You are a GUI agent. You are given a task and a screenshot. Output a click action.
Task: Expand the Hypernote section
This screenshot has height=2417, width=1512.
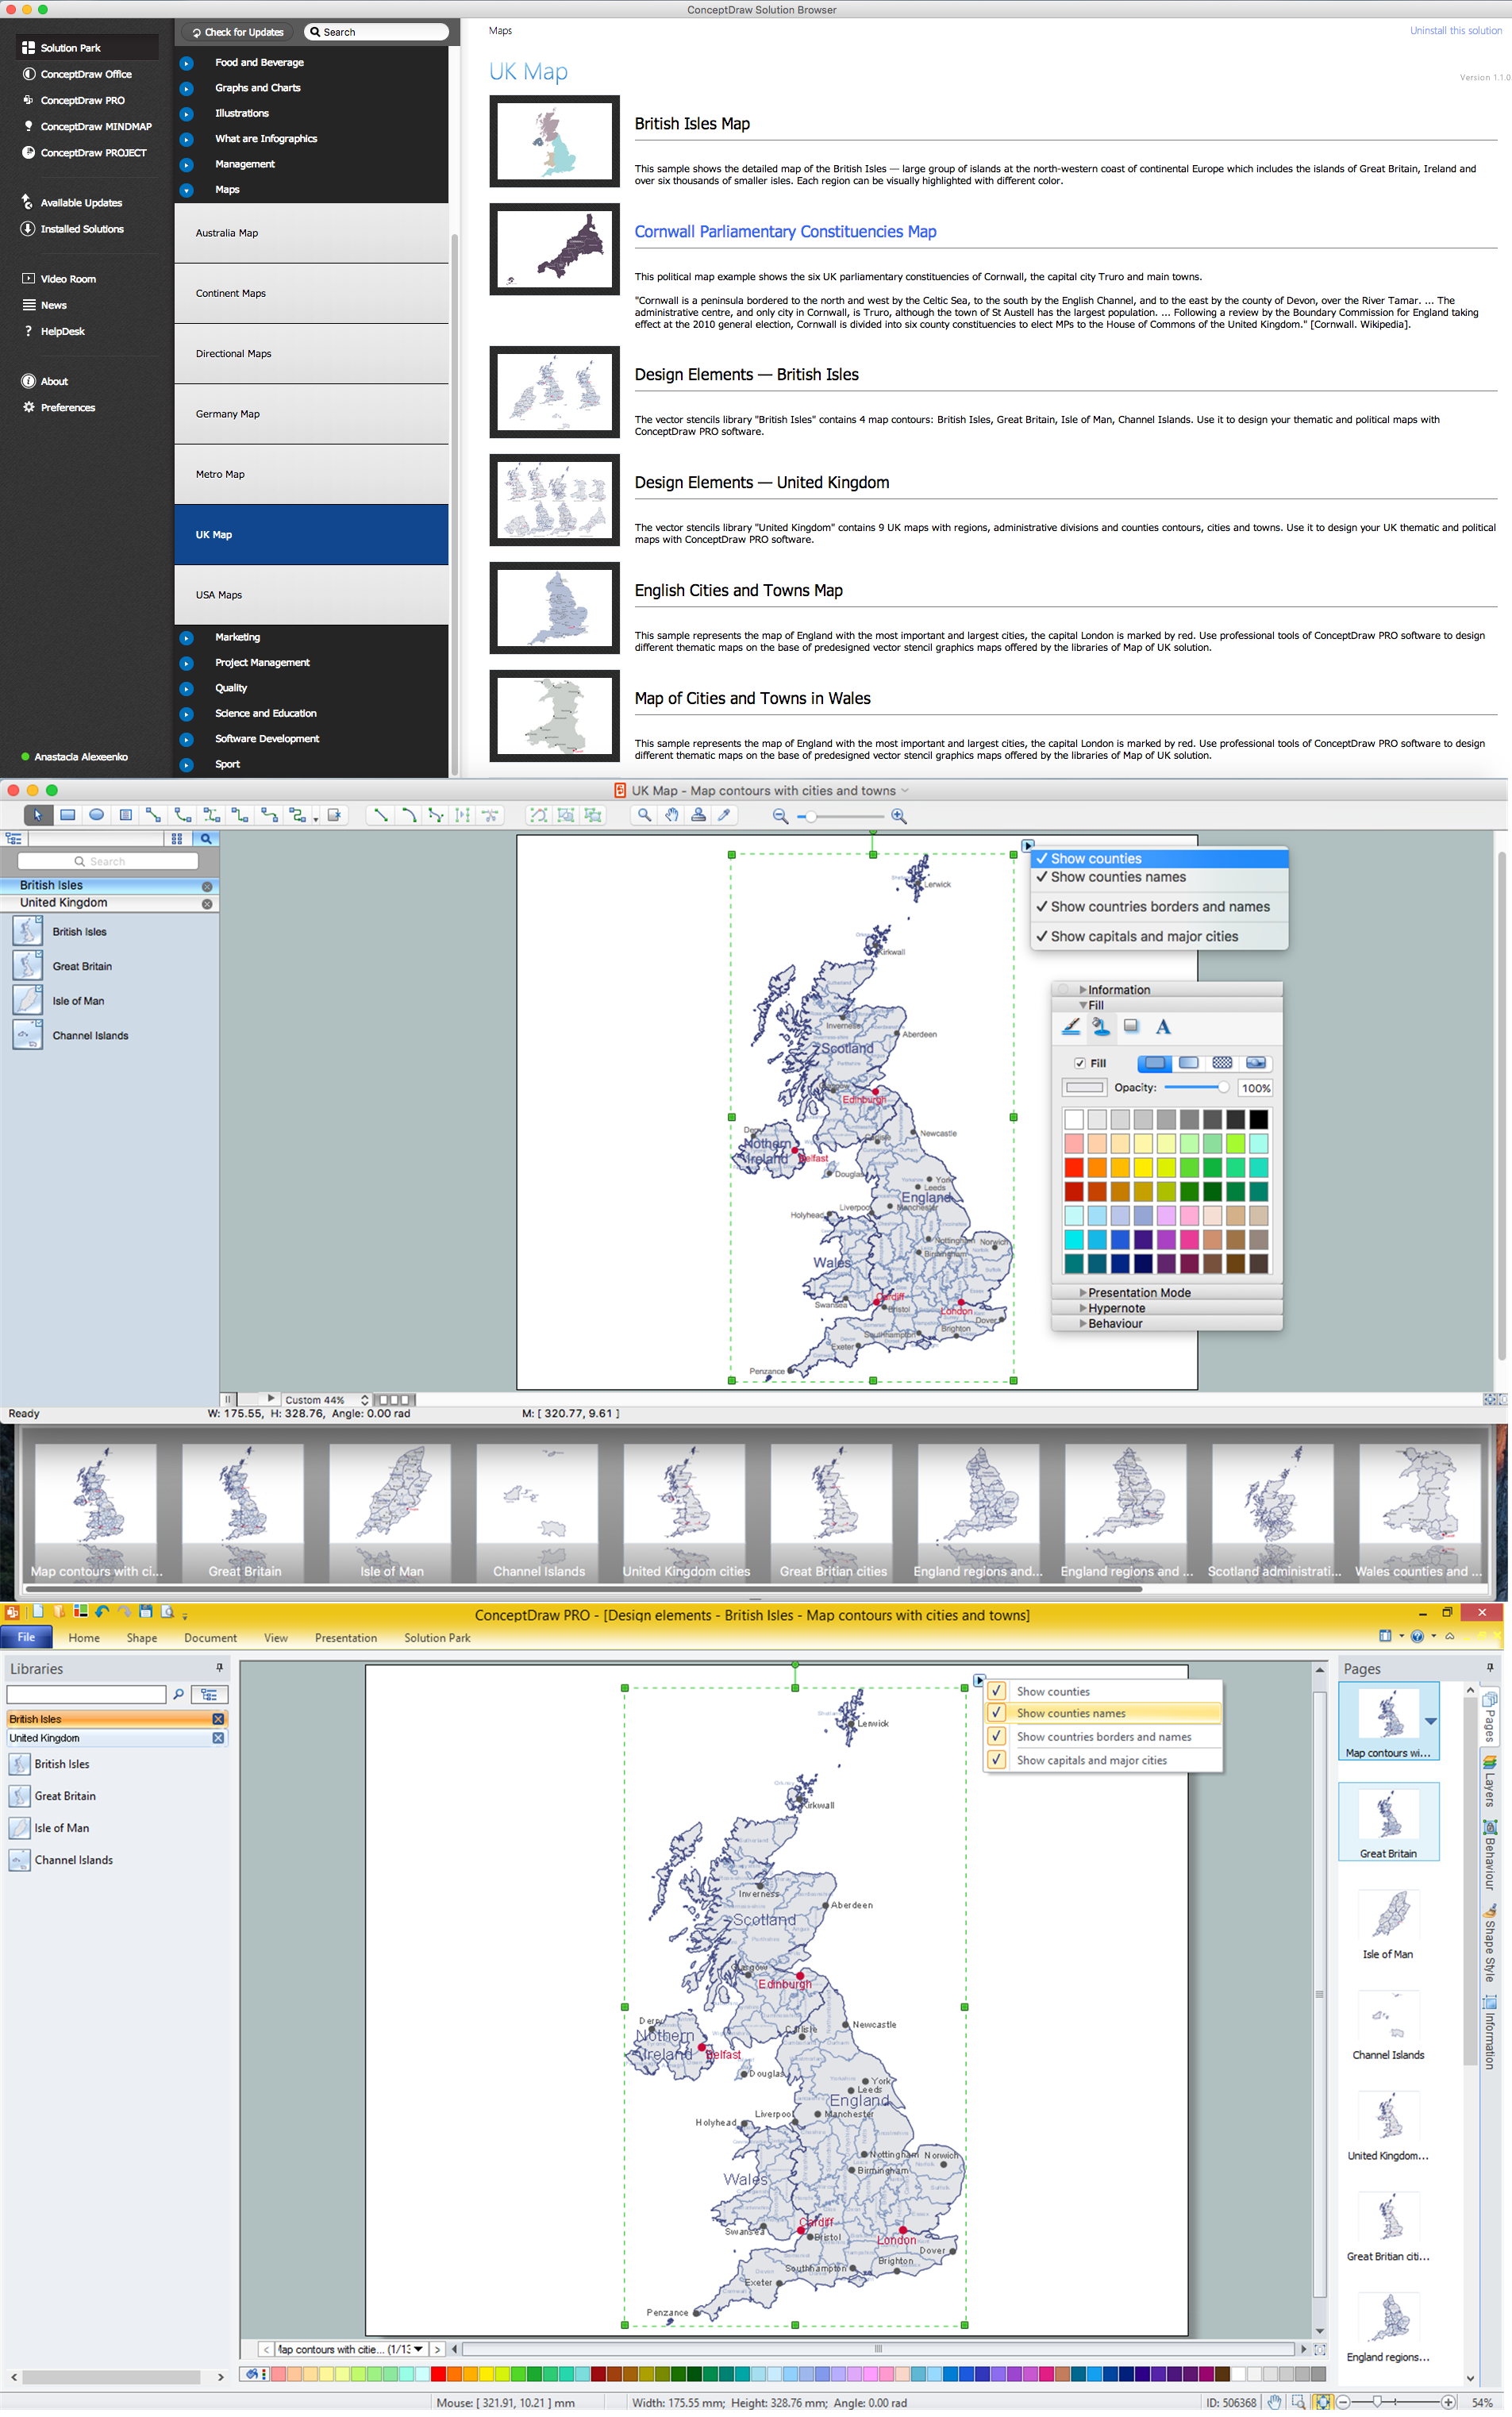(x=1083, y=1310)
